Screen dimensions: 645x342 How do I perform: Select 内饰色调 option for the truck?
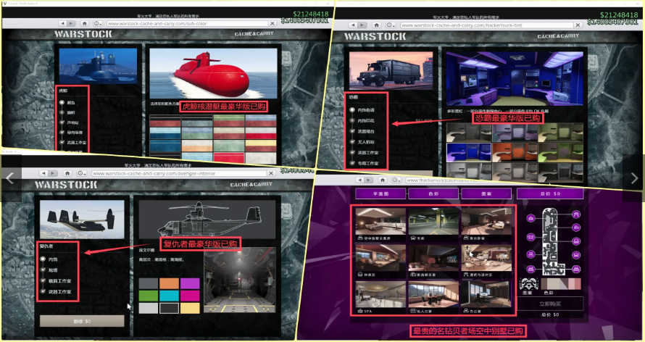tap(352, 110)
